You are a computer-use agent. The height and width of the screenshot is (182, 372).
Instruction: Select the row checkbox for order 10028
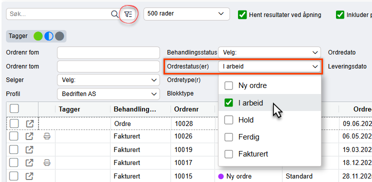[14, 123]
